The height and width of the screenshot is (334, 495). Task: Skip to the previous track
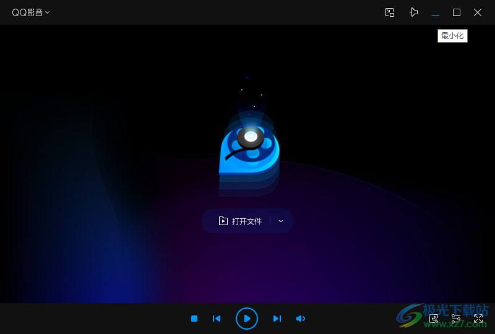pyautogui.click(x=217, y=319)
